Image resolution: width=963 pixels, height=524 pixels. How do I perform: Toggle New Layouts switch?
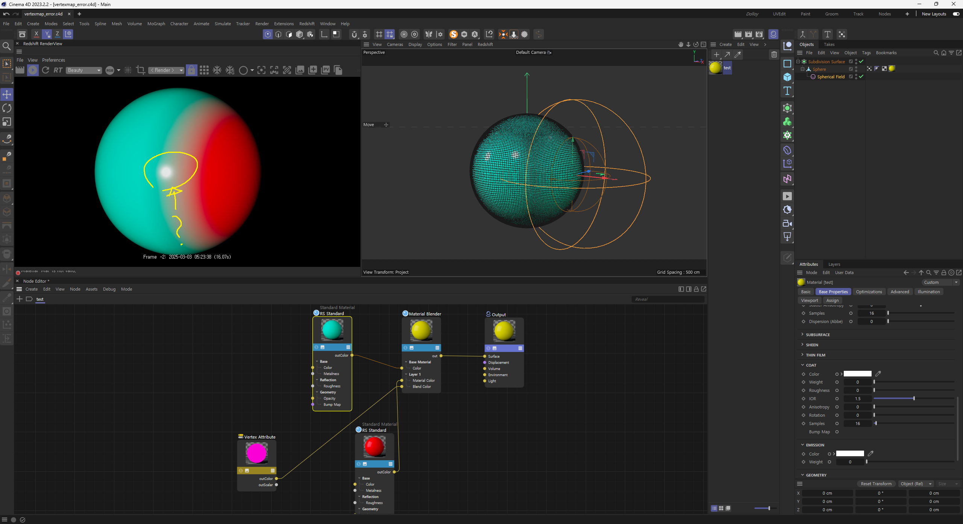(x=956, y=14)
